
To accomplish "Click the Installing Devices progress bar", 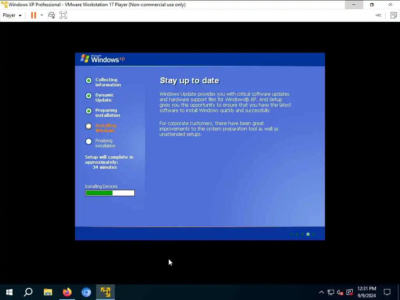I will (110, 193).
